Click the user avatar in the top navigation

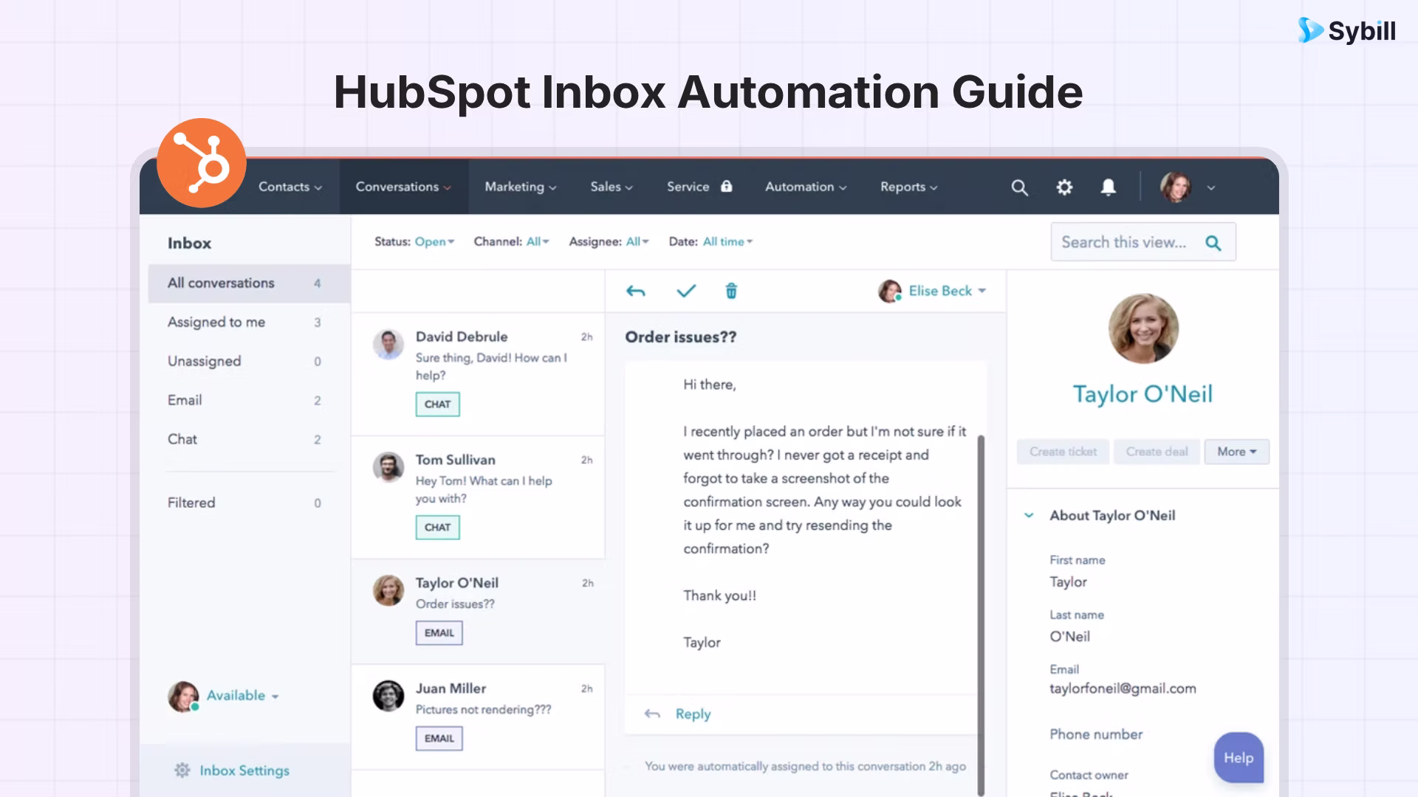pyautogui.click(x=1175, y=187)
